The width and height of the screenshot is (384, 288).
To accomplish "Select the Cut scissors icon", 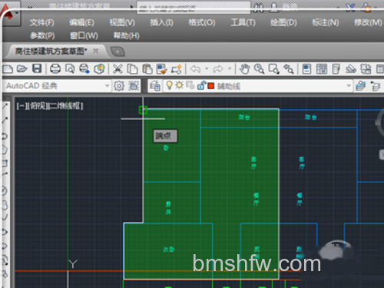I will [118, 68].
